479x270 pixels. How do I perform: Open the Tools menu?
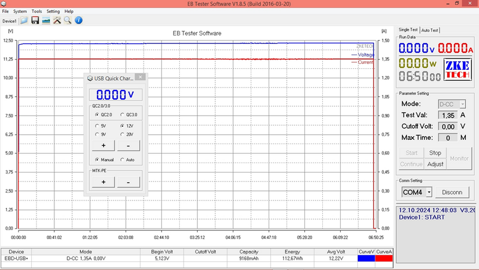pos(37,11)
